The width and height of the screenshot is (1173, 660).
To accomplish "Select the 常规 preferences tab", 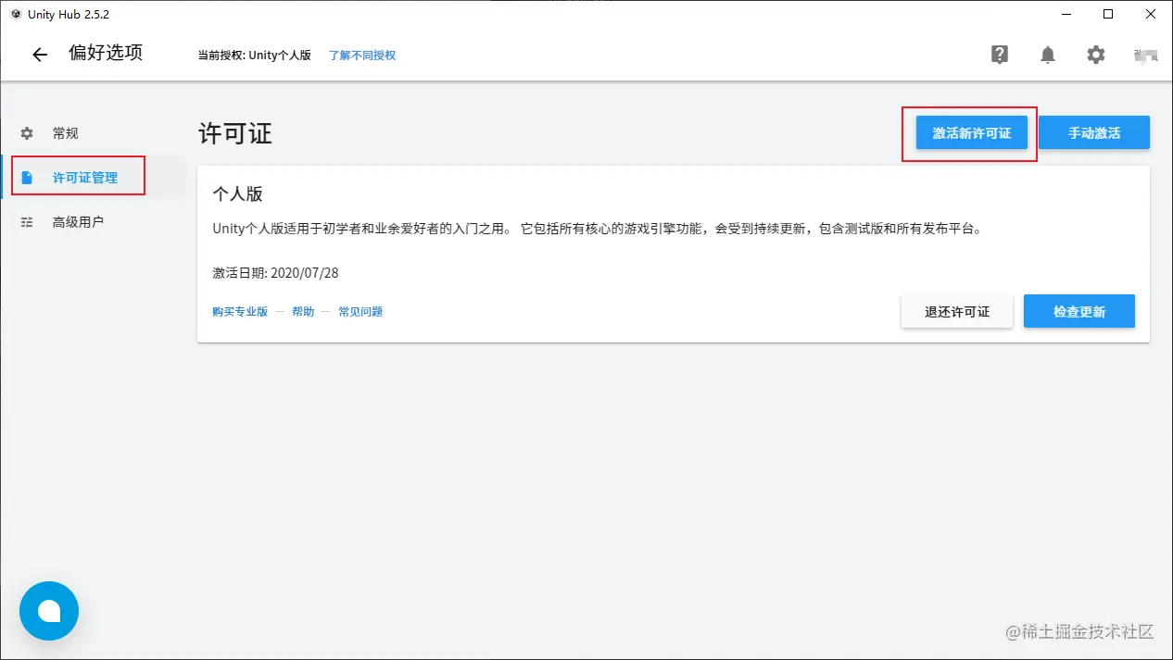I will coord(93,133).
